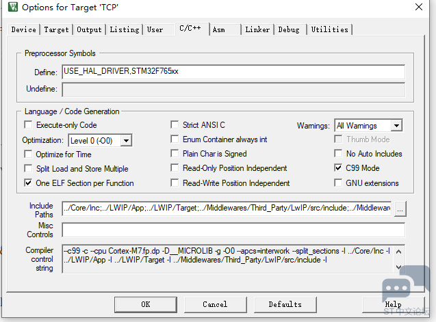Close the Options dialog window

[x=418, y=8]
